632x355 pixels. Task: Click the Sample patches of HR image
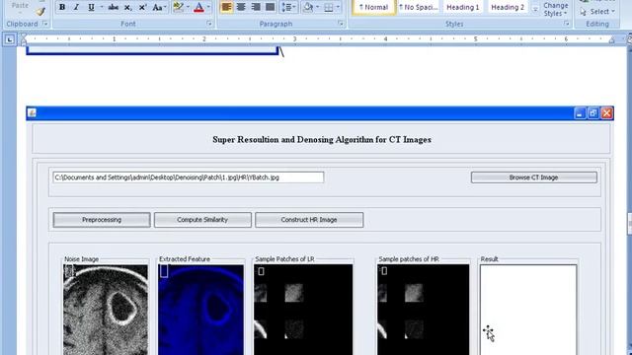(424, 310)
